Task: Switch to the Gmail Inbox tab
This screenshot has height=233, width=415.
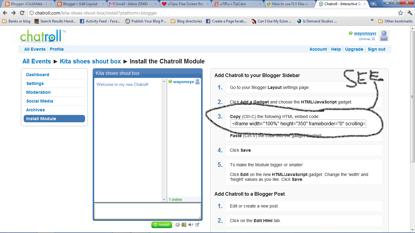Action: pos(133,4)
